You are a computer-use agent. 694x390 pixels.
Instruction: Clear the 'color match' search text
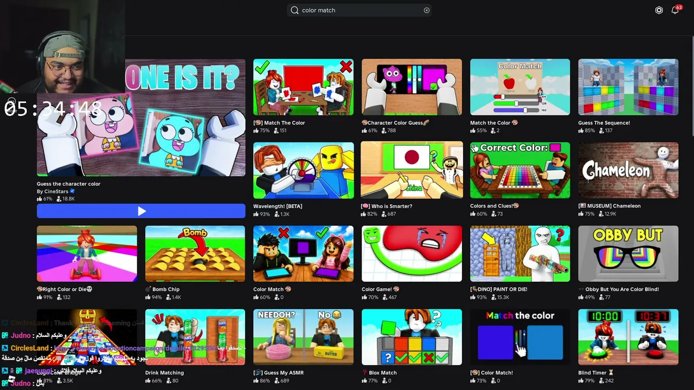coord(427,10)
